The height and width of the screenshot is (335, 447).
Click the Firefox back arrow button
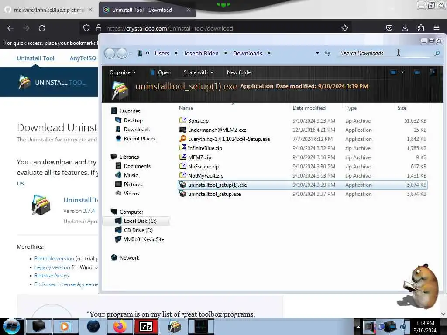pos(10,28)
